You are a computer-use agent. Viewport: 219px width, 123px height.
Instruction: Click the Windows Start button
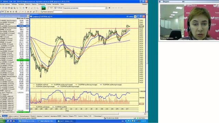point(2,121)
